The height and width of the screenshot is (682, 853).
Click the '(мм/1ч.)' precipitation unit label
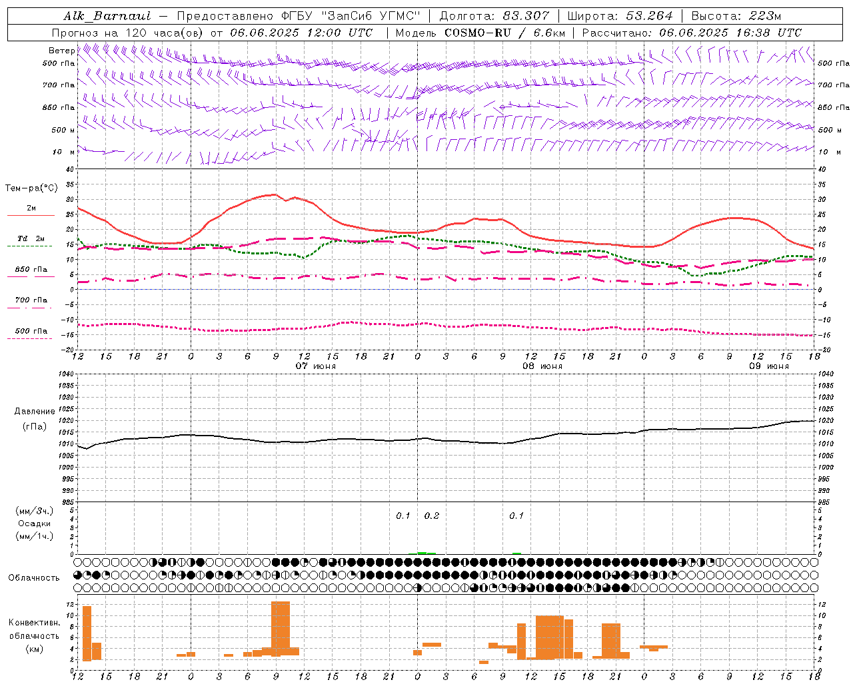click(x=34, y=536)
